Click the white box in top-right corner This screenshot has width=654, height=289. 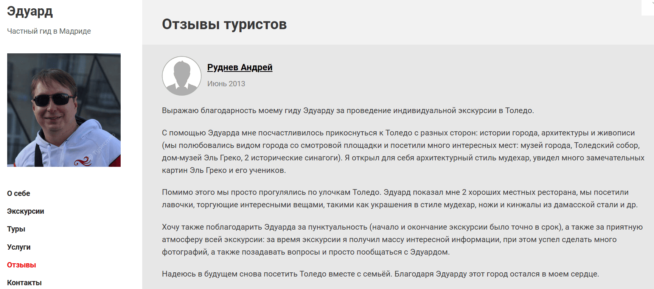coord(647,8)
